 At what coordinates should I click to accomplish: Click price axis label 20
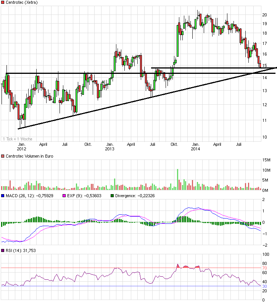pyautogui.click(x=265, y=15)
